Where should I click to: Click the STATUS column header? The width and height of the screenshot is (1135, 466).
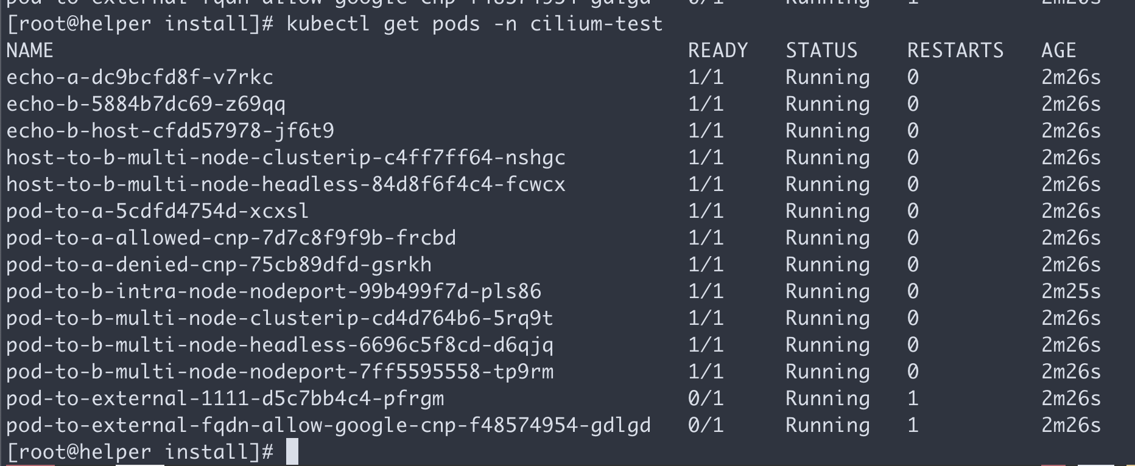tap(821, 51)
